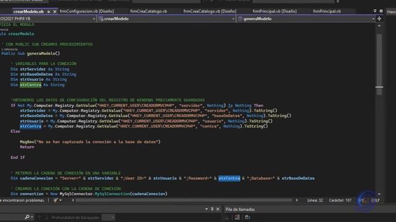Click the "servidor" string in If line
The width and height of the screenshot is (396, 222).
191,105
